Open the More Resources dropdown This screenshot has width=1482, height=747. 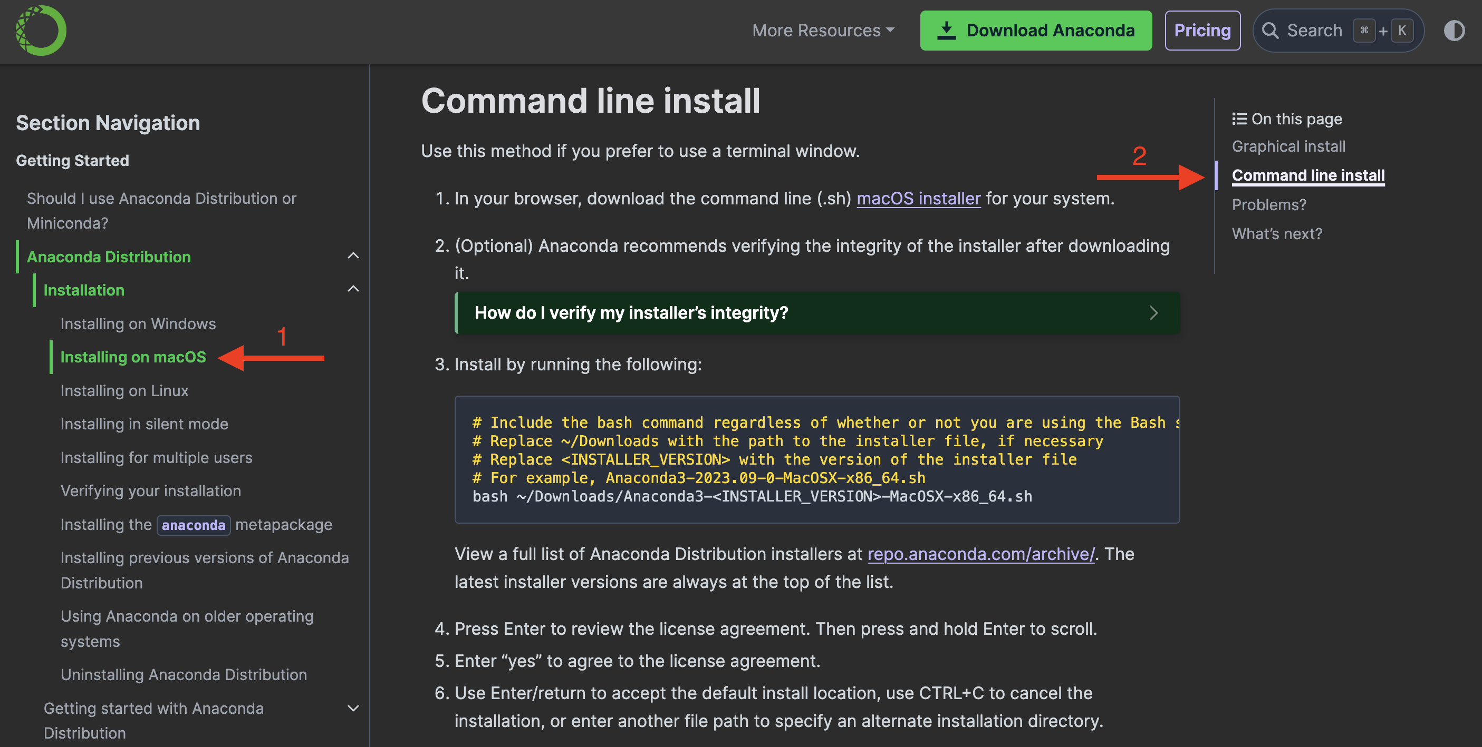pyautogui.click(x=823, y=31)
